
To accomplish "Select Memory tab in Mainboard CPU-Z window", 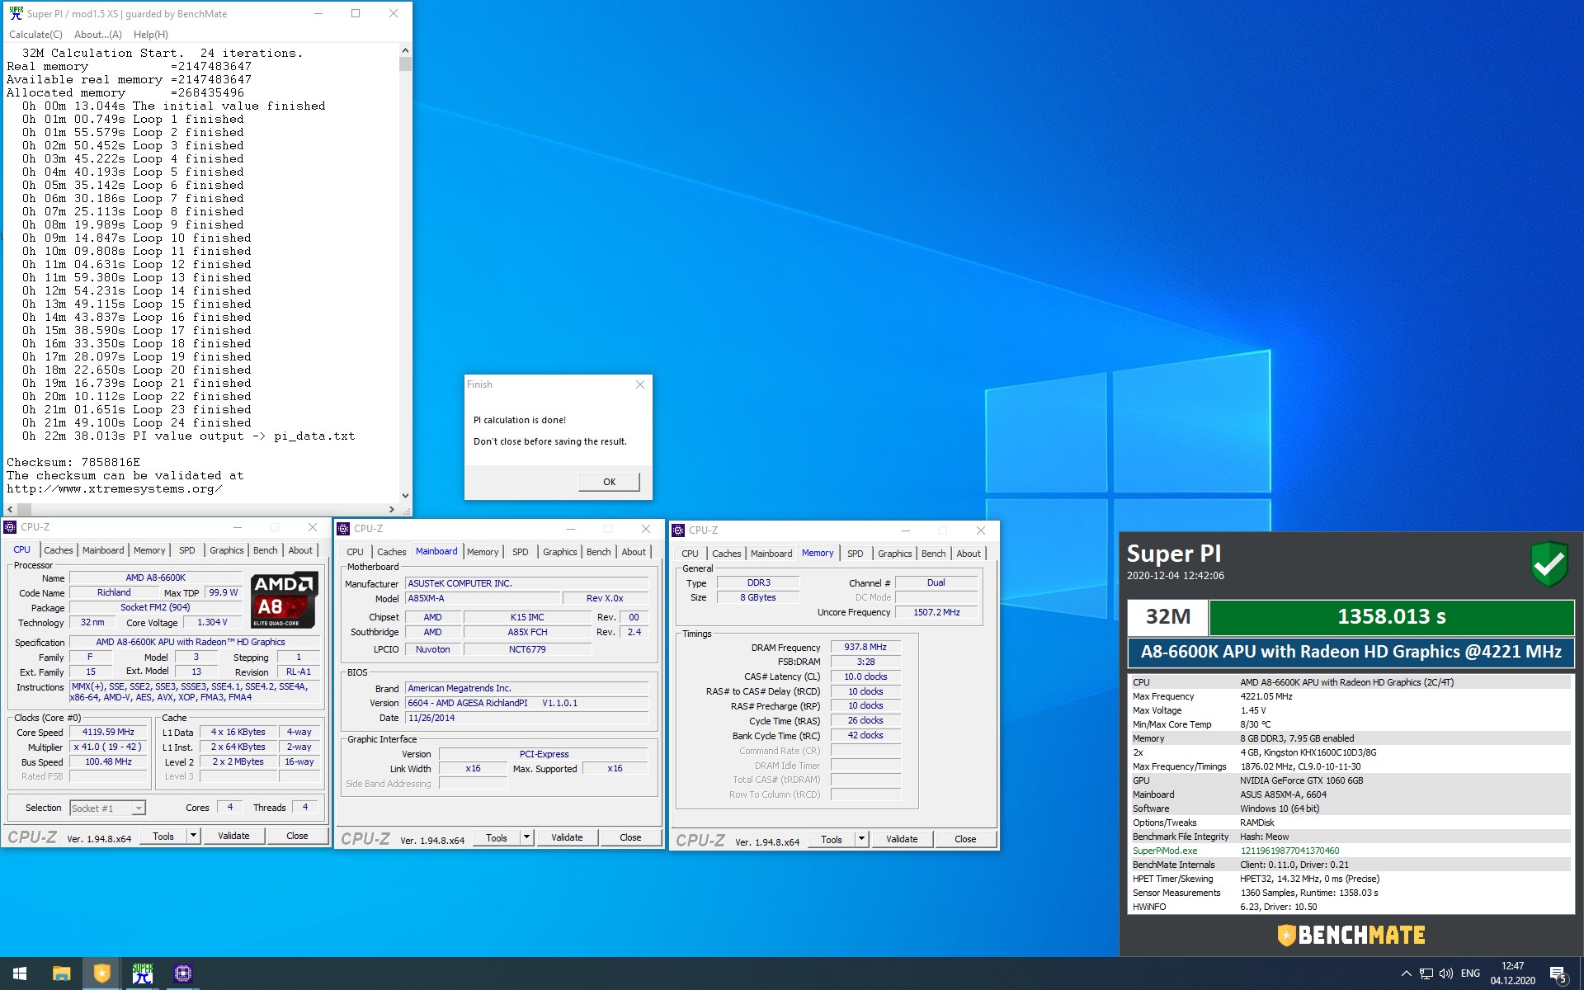I will click(483, 552).
